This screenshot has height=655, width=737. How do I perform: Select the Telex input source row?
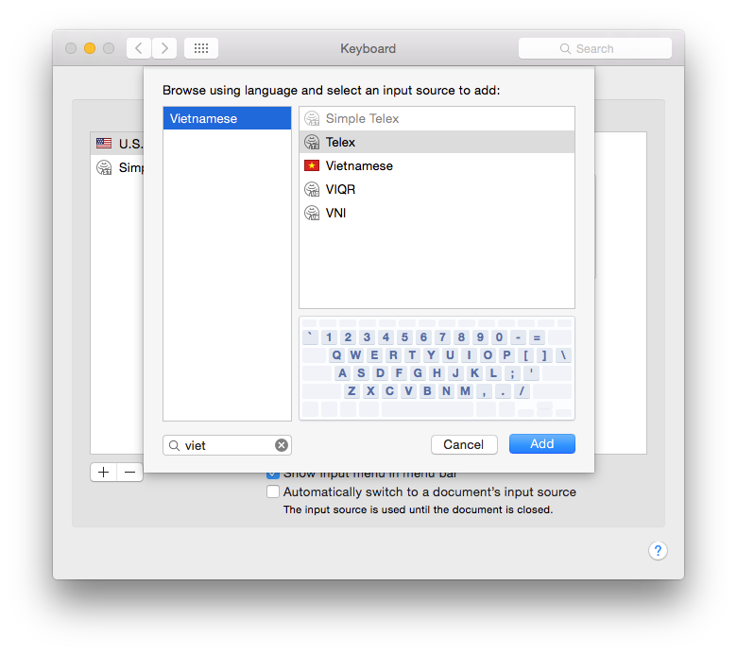coord(437,142)
